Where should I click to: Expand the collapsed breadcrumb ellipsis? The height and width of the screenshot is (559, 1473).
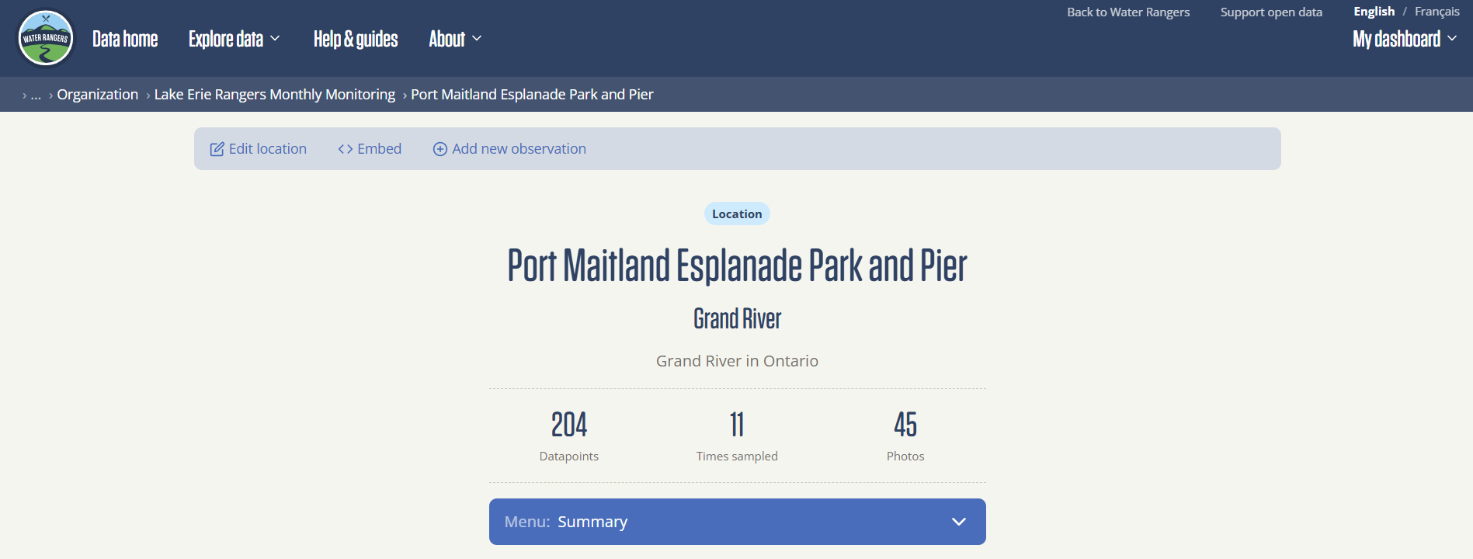[36, 95]
